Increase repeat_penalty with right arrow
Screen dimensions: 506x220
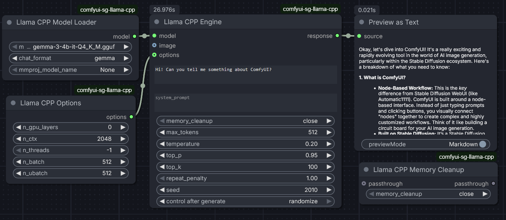click(x=328, y=178)
